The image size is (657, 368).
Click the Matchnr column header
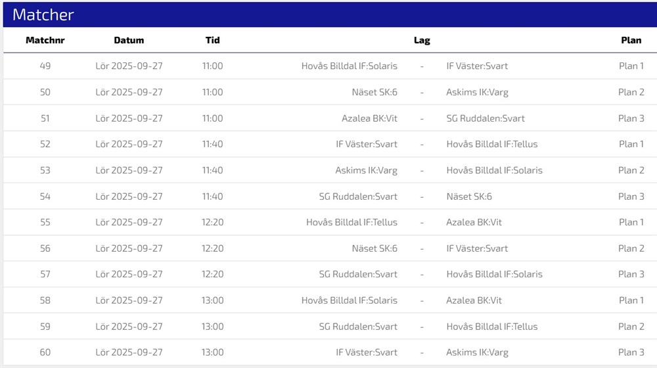[45, 40]
